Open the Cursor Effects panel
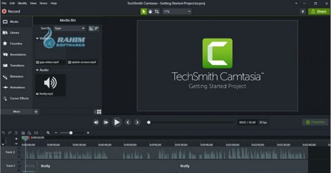 tap(16, 98)
